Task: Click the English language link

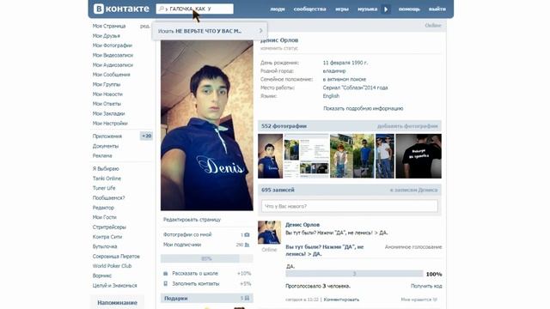Action: point(331,96)
